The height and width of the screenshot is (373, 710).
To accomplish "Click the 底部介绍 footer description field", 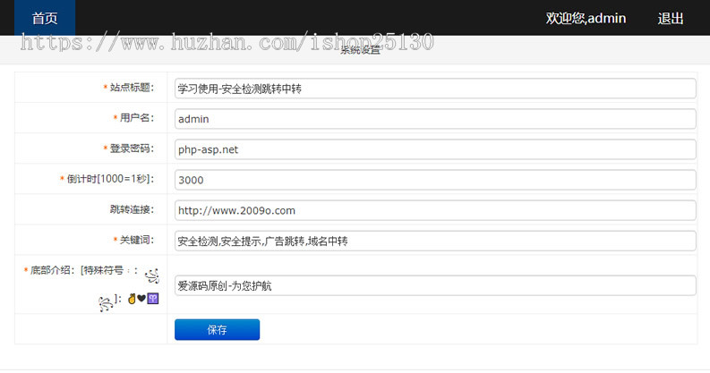I will tap(435, 285).
